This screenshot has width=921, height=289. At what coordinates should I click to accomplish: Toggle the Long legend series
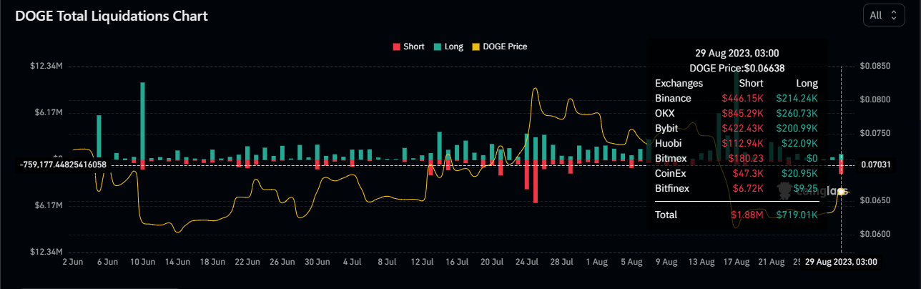tap(448, 46)
